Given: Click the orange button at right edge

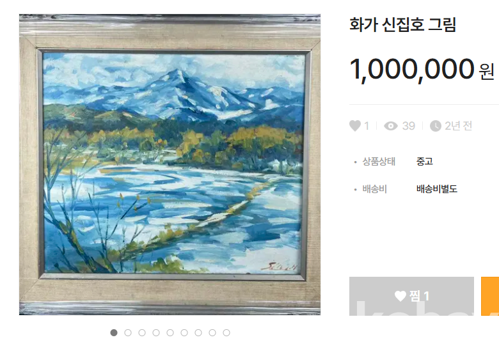Looking at the screenshot, I should point(490,296).
